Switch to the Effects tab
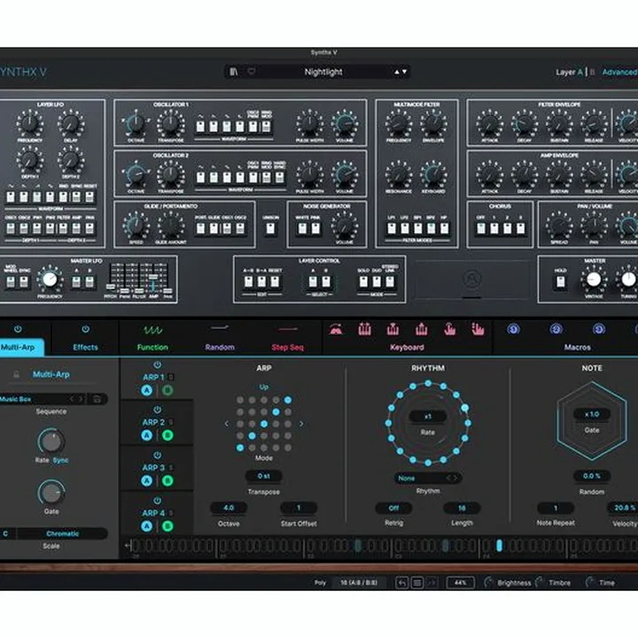638x638 pixels. coord(85,347)
